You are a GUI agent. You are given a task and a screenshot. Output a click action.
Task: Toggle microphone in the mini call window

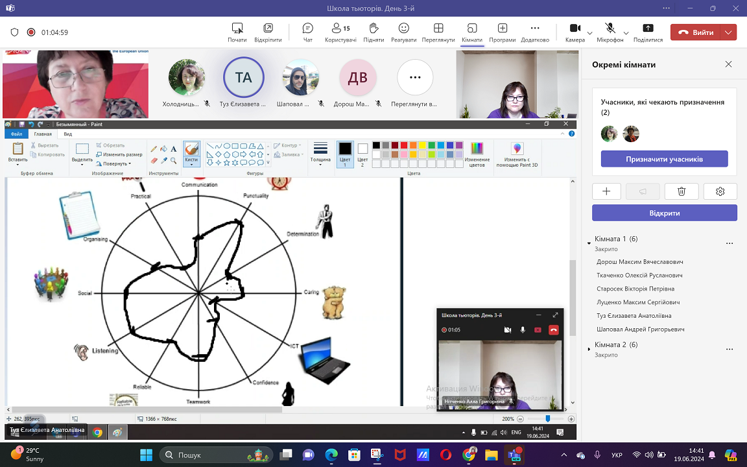[x=523, y=329]
